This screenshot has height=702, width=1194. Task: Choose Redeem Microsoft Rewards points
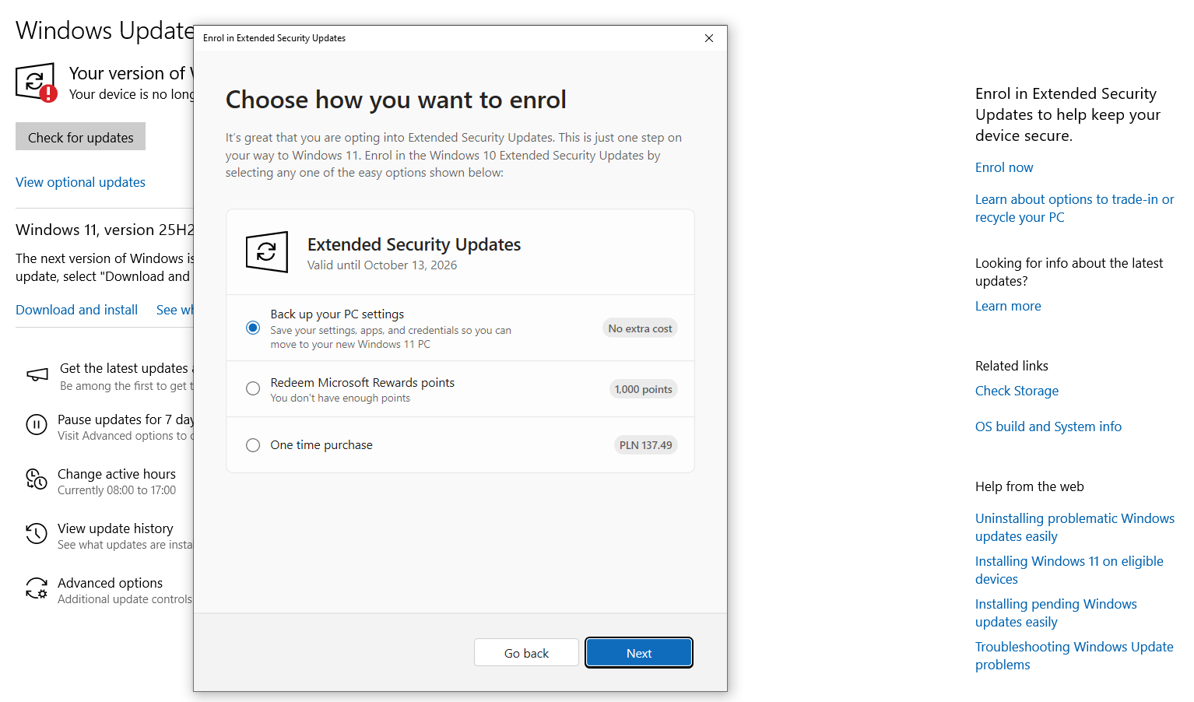pos(252,388)
